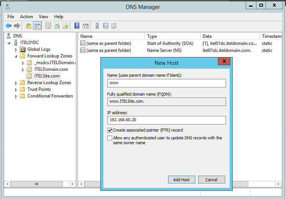Select the Reverse Lookup Zones tree label
The height and width of the screenshot is (199, 286).
click(49, 83)
